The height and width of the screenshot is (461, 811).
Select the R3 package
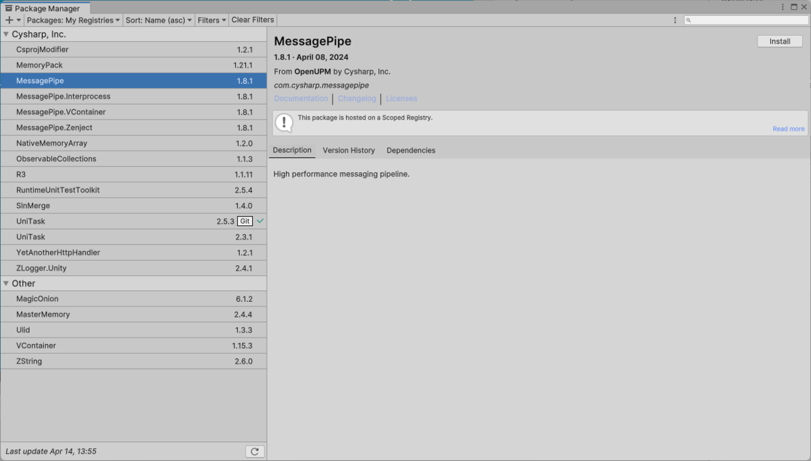point(133,174)
